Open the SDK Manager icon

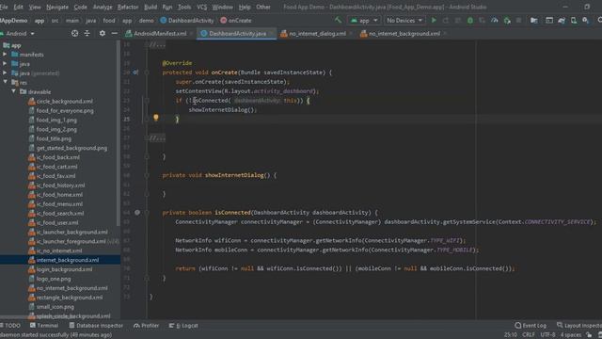tap(585, 21)
